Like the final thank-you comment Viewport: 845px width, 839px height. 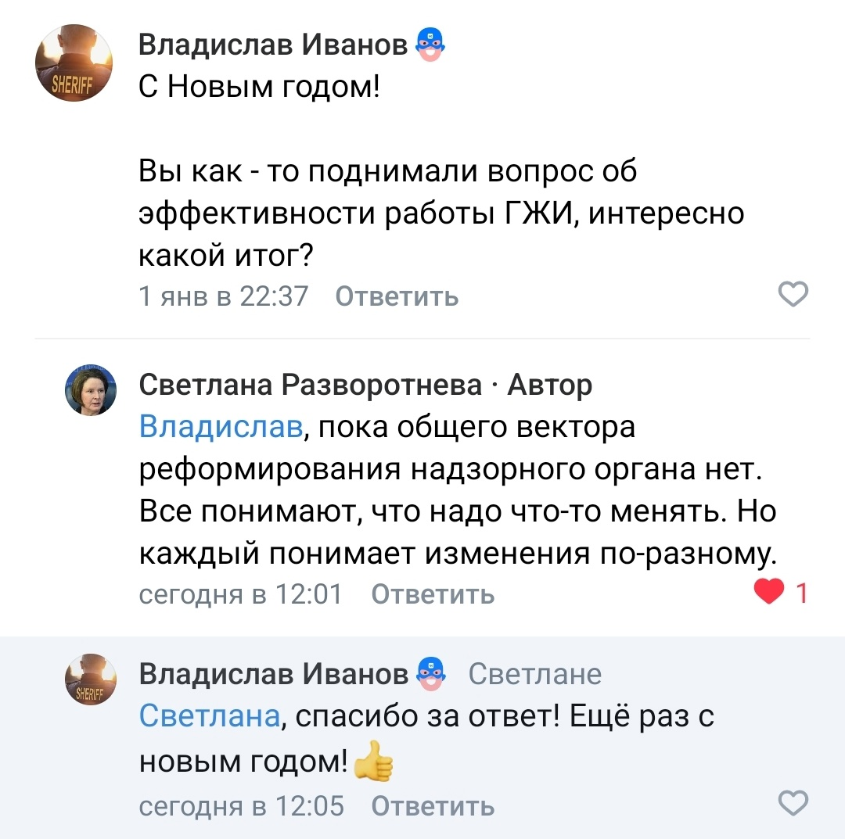(x=793, y=803)
